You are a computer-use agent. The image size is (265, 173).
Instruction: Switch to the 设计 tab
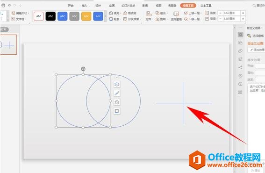(x=98, y=6)
